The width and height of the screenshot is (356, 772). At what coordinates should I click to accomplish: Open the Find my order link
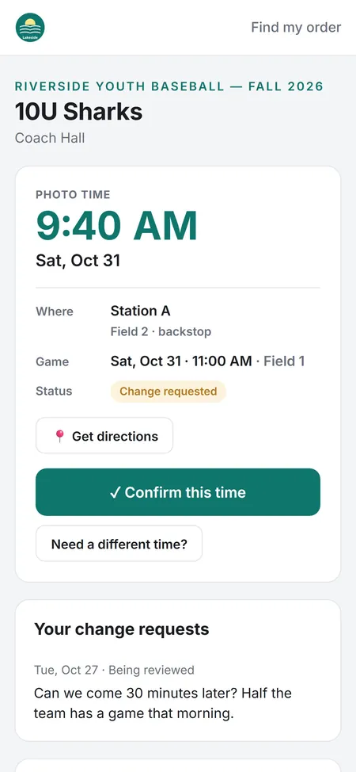pos(296,27)
